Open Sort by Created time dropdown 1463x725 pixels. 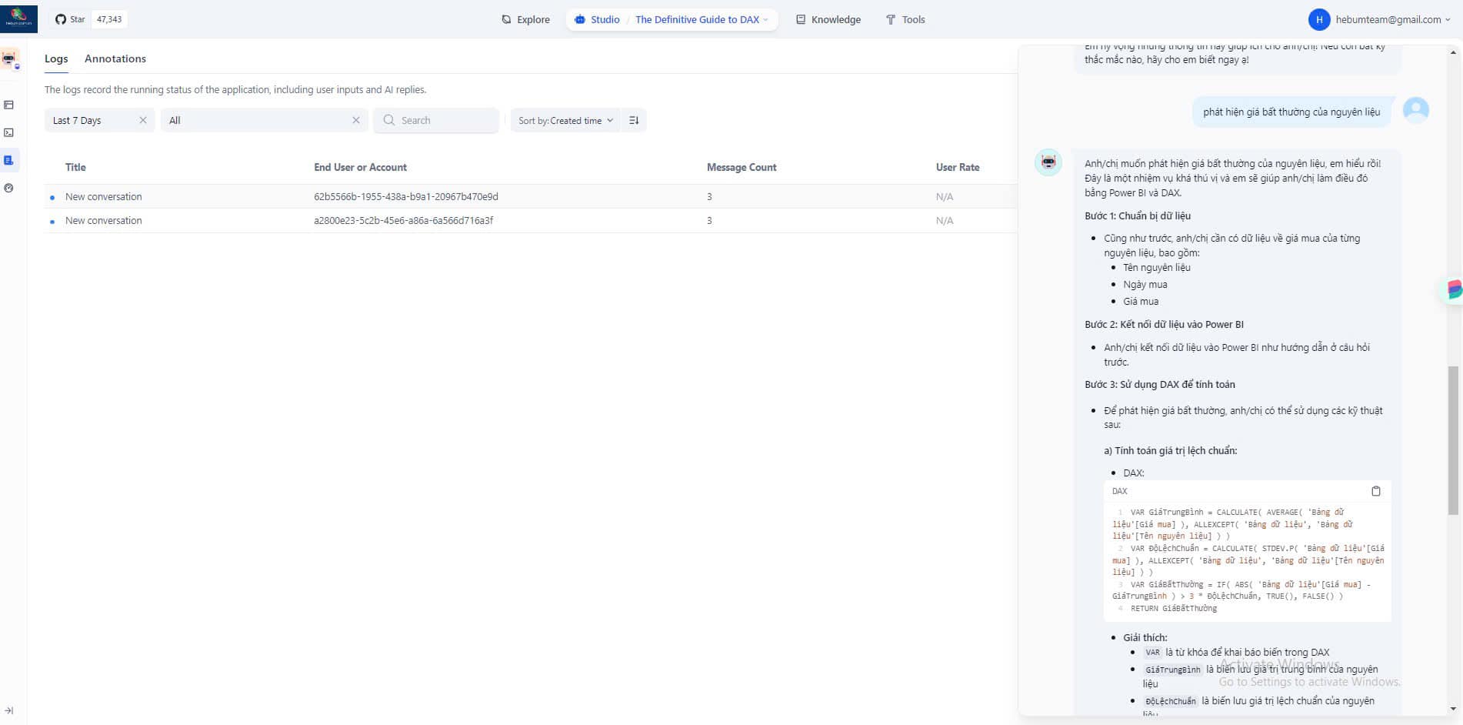pyautogui.click(x=565, y=120)
